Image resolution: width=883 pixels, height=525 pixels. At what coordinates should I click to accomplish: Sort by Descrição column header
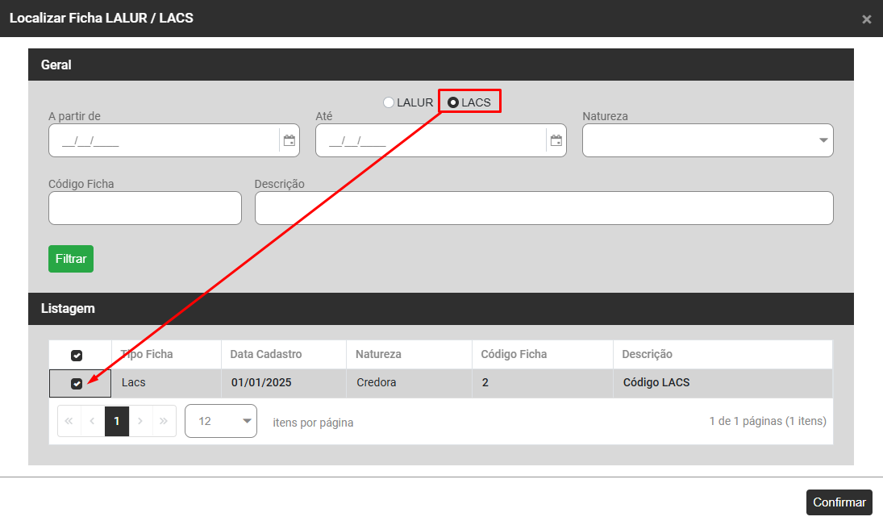(723, 354)
